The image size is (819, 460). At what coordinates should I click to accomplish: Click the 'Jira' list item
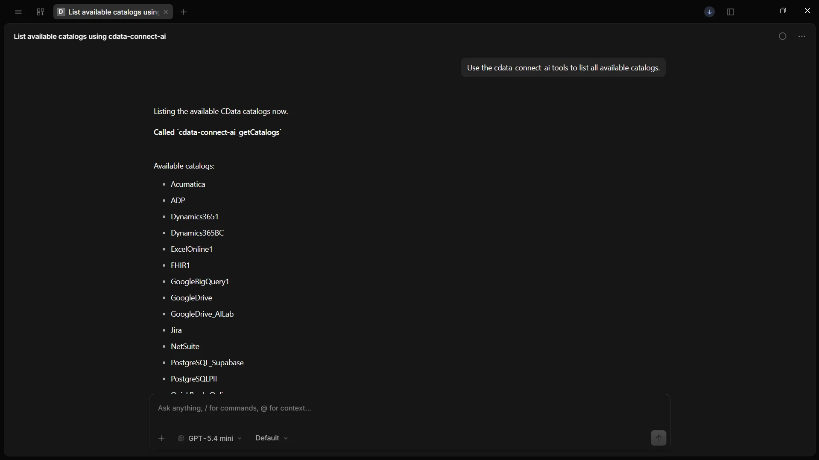tap(176, 331)
